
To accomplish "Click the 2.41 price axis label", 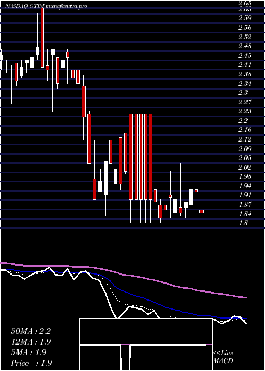I will [x=245, y=64].
